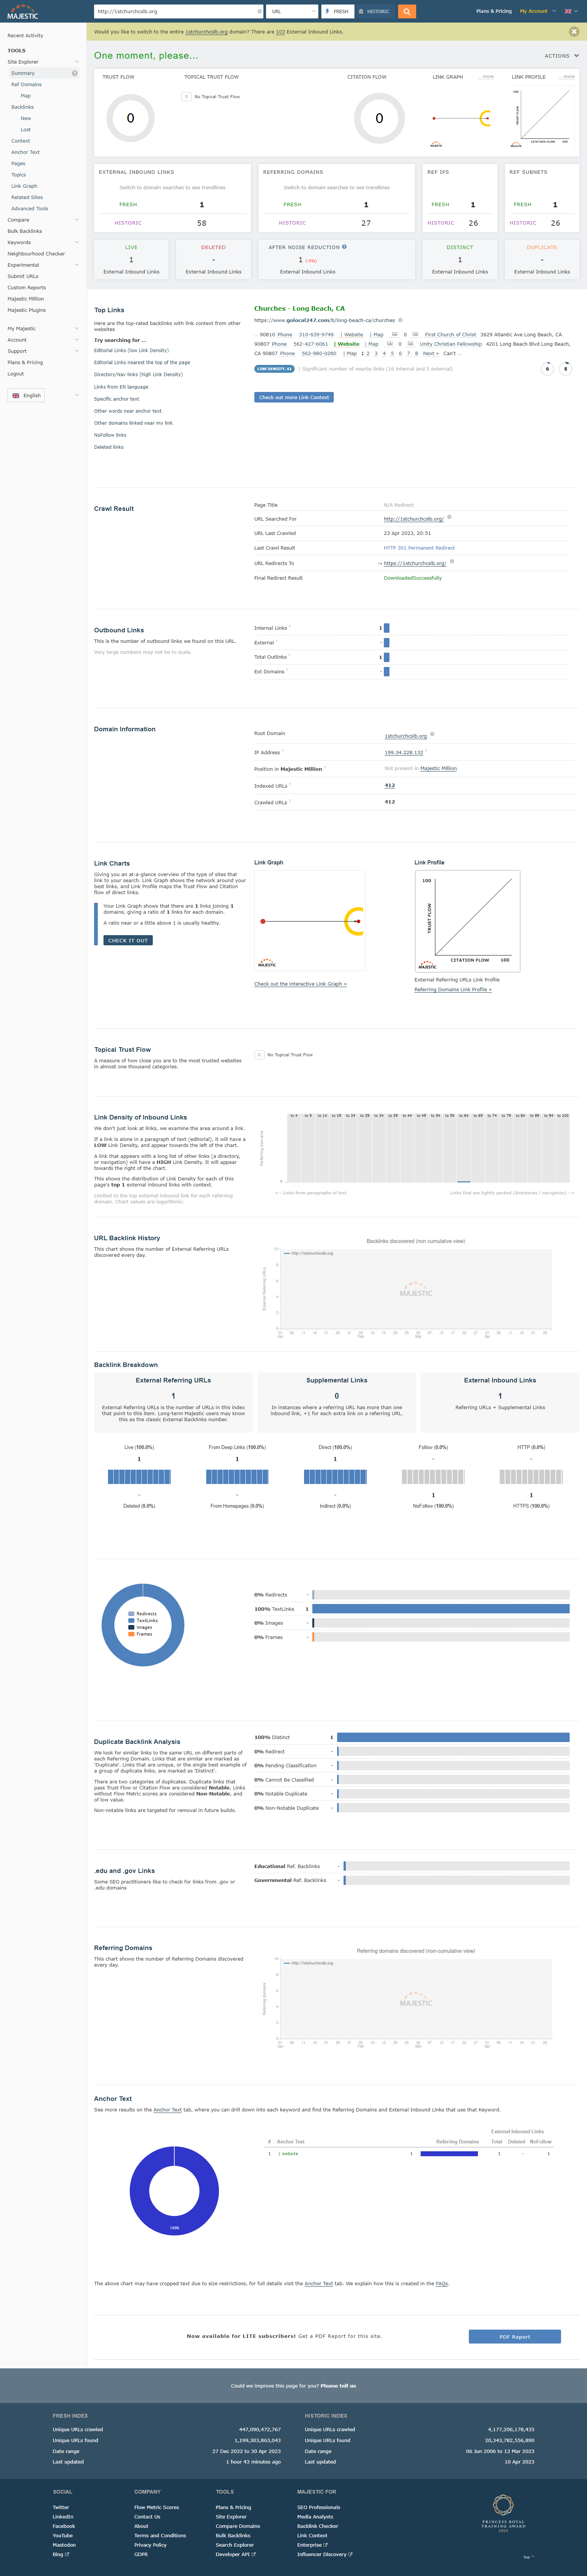Image resolution: width=587 pixels, height=2576 pixels.
Task: Click the circular badge showing 8 in Top Links
Action: (565, 369)
